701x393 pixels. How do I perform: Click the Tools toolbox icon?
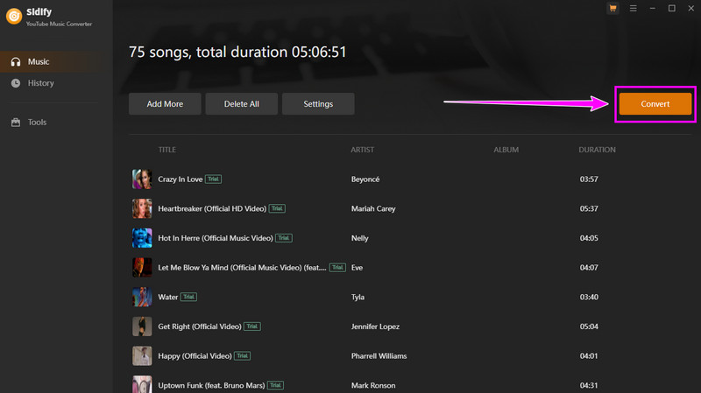tap(16, 122)
